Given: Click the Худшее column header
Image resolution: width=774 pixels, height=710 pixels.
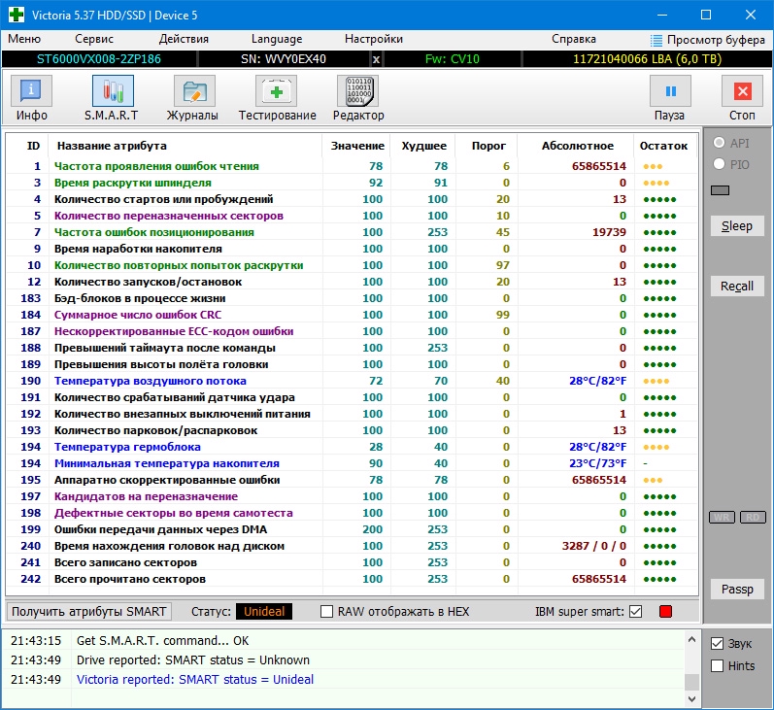Looking at the screenshot, I should click(x=424, y=146).
